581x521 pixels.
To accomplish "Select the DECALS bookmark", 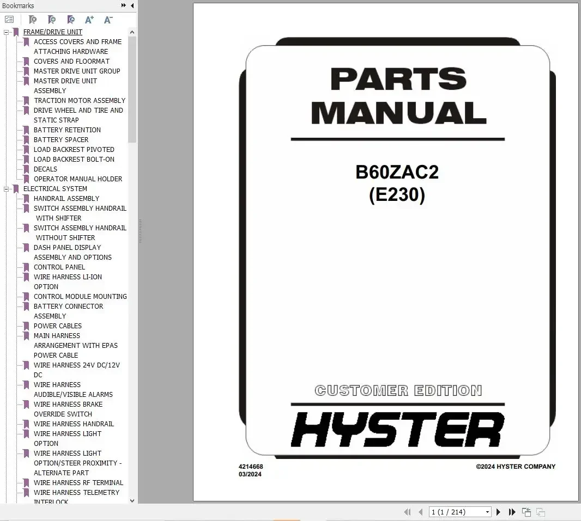I will [x=46, y=169].
